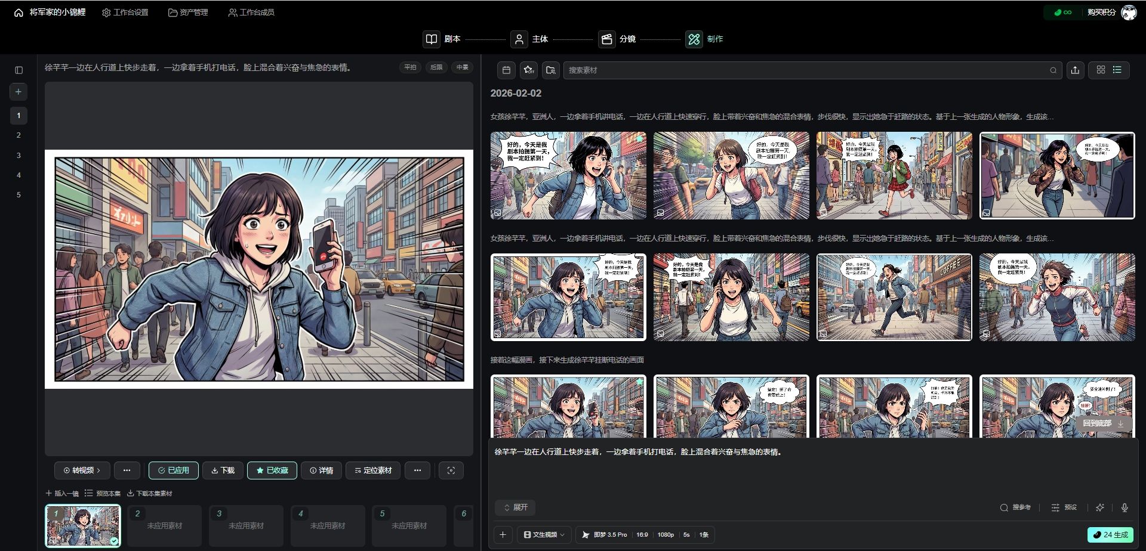
Task: Open more options next to 转视频
Action: [x=127, y=470]
